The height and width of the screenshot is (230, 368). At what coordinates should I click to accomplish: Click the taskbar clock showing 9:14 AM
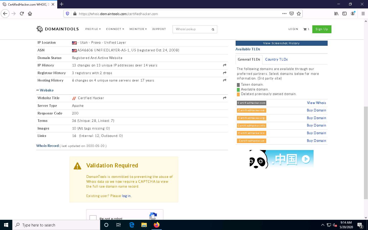coord(346,225)
